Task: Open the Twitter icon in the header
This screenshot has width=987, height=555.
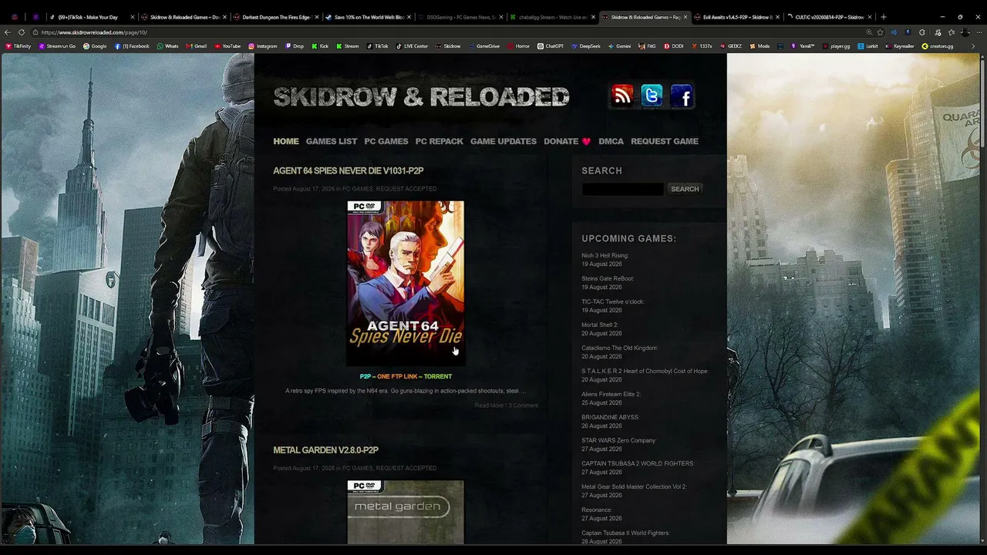Action: click(x=652, y=96)
